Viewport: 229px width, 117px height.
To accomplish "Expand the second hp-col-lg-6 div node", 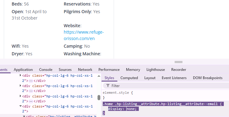I will point(20,86).
